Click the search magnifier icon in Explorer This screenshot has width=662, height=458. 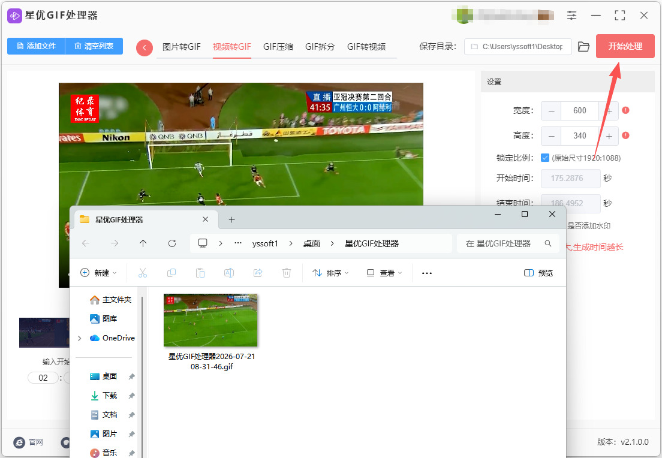point(548,243)
